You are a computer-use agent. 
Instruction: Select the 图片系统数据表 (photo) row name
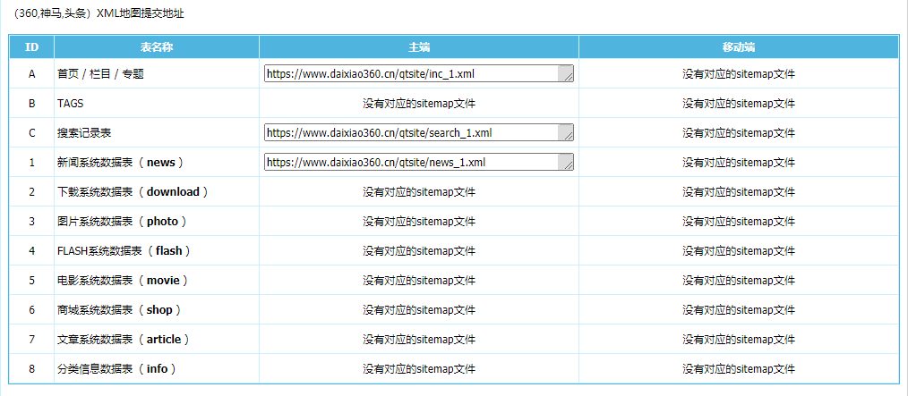[122, 222]
